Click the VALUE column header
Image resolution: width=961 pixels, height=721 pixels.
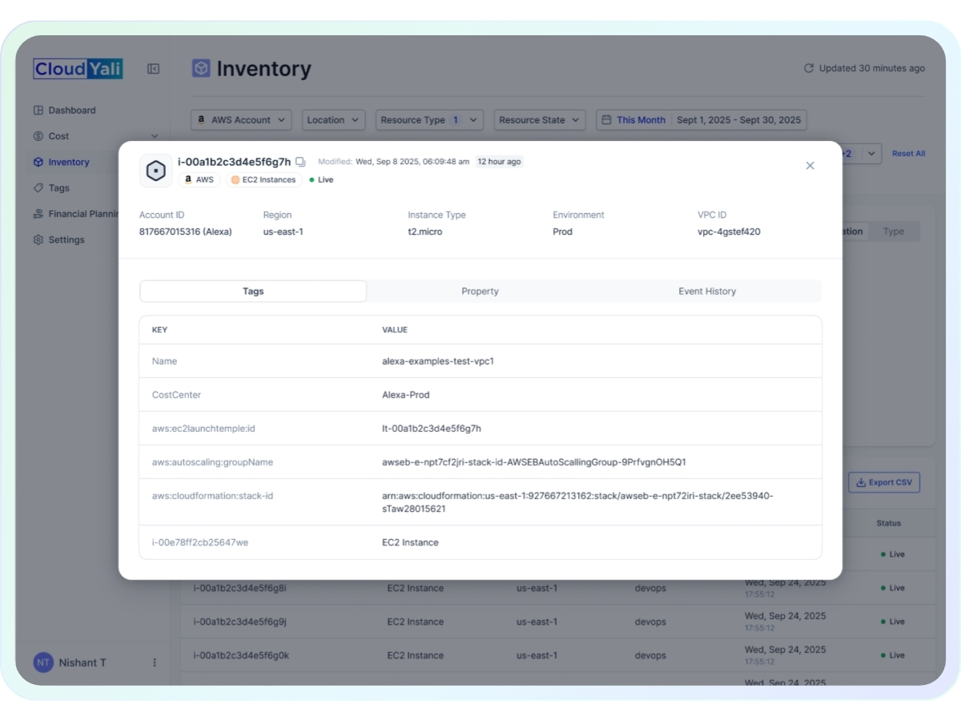click(x=395, y=330)
